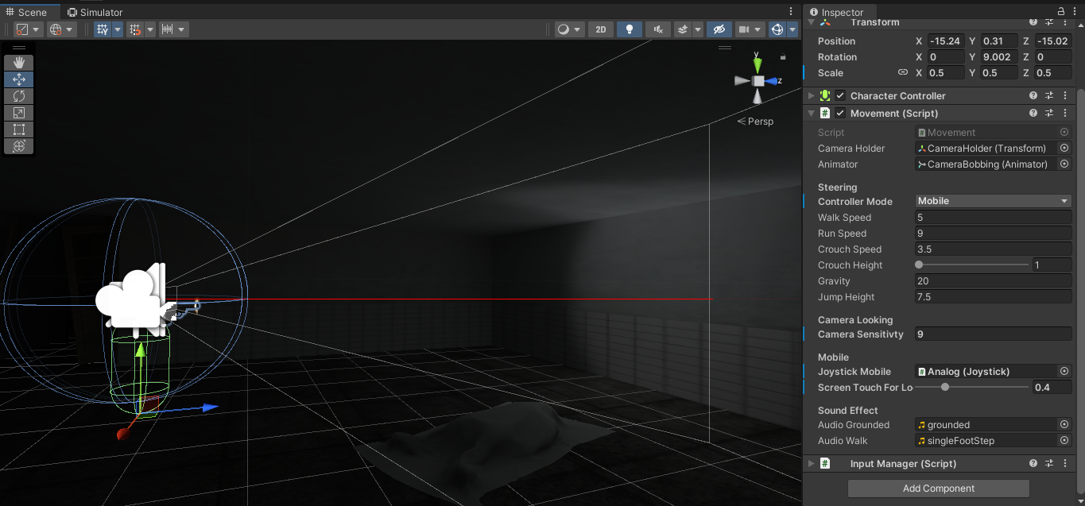Adjust the Screen Touch For Look slider
Viewport: 1085px width, 506px height.
click(973, 387)
